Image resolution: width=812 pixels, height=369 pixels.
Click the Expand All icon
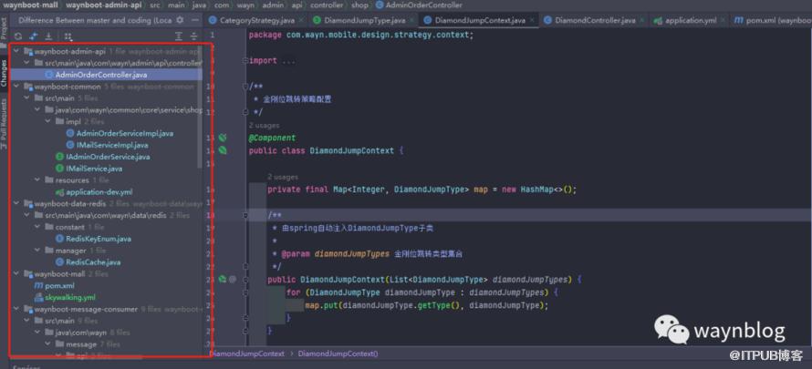pos(177,36)
